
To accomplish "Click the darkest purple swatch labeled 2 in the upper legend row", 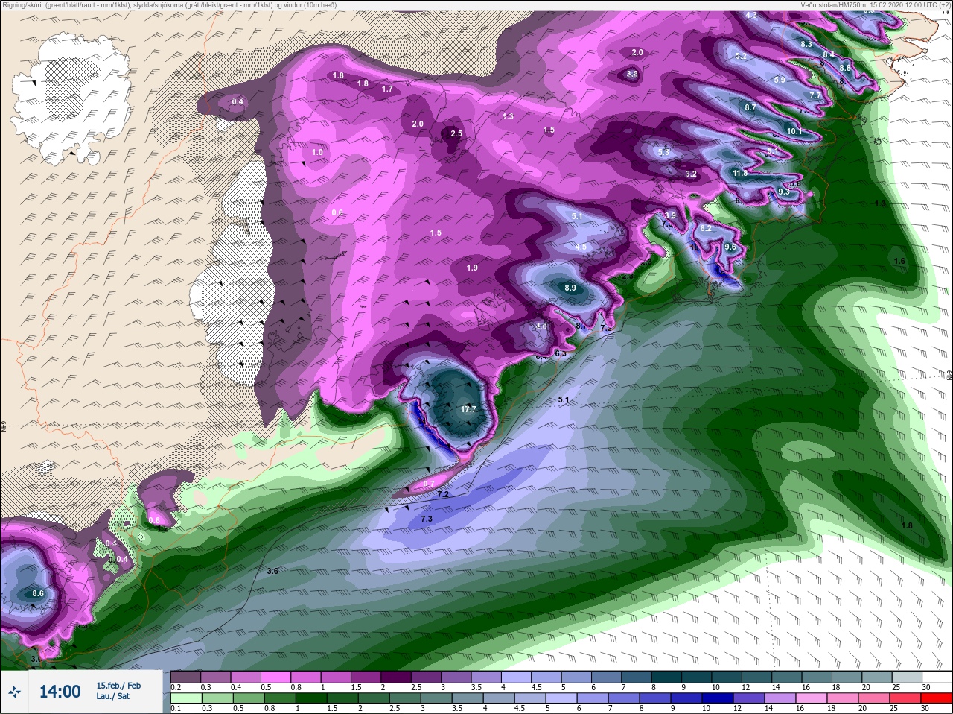I will tap(397, 677).
